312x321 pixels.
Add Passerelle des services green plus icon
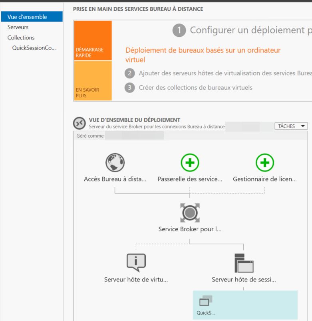pos(190,163)
